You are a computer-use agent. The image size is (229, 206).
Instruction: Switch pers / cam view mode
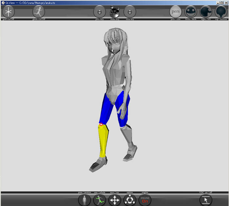click(x=175, y=12)
